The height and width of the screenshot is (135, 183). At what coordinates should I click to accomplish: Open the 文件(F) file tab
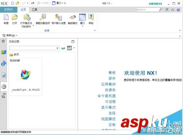coord(8,10)
